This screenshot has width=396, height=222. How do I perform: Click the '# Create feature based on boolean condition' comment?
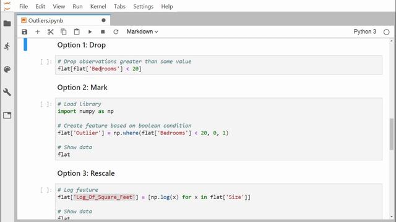pyautogui.click(x=124, y=126)
